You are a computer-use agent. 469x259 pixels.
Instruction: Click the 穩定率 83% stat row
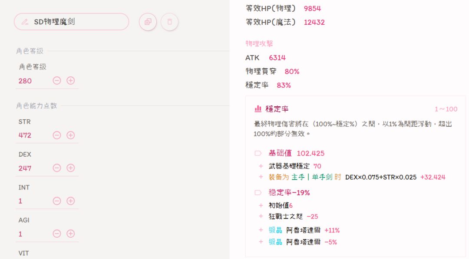pos(268,85)
